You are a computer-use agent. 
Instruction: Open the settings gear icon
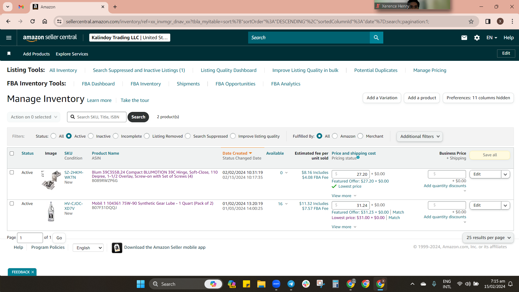pyautogui.click(x=477, y=38)
